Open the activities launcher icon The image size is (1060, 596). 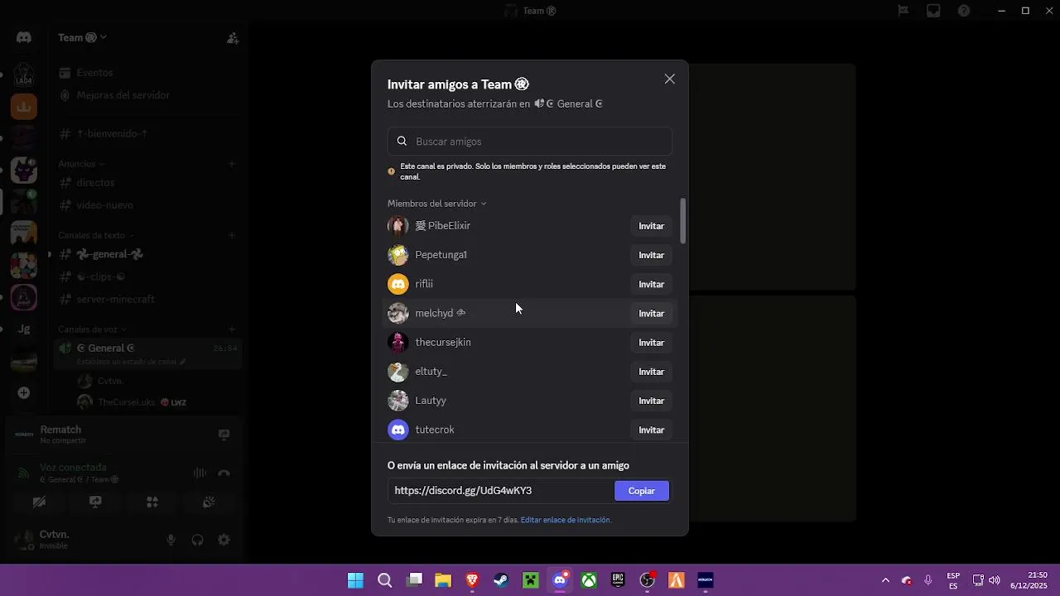(x=152, y=502)
